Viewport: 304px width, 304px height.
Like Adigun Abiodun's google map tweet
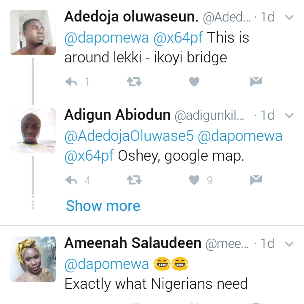click(x=194, y=180)
